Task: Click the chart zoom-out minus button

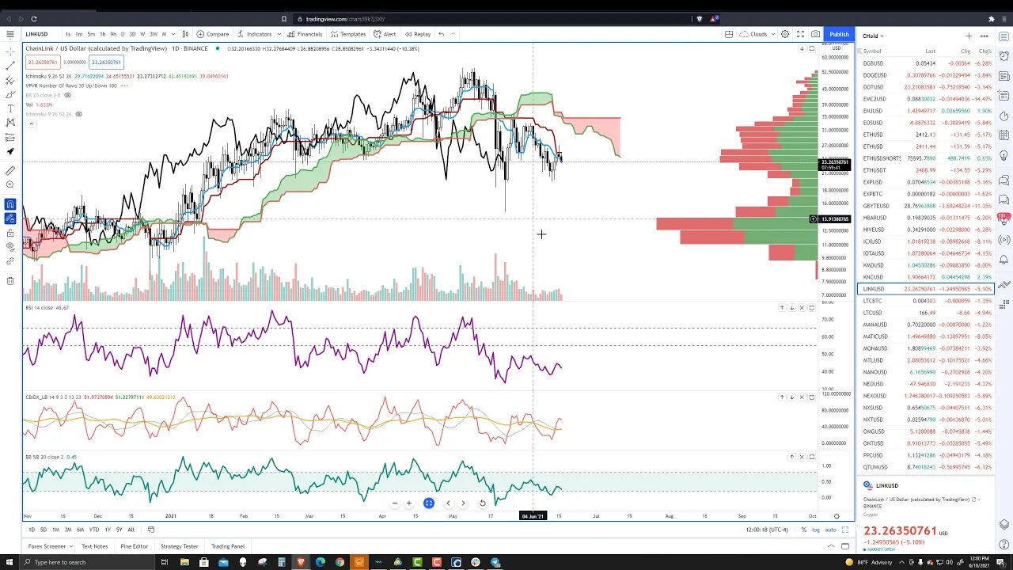Action: coord(394,503)
